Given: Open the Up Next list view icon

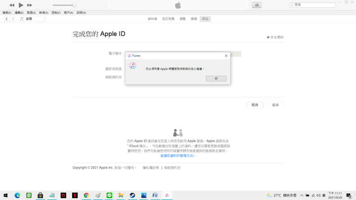Looking at the screenshot, I should click(257, 5).
